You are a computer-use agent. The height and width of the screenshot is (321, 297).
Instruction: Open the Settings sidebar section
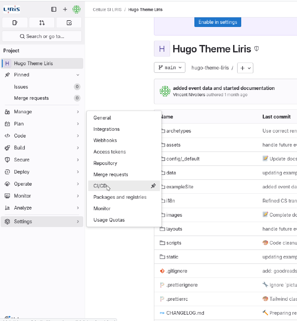42,222
